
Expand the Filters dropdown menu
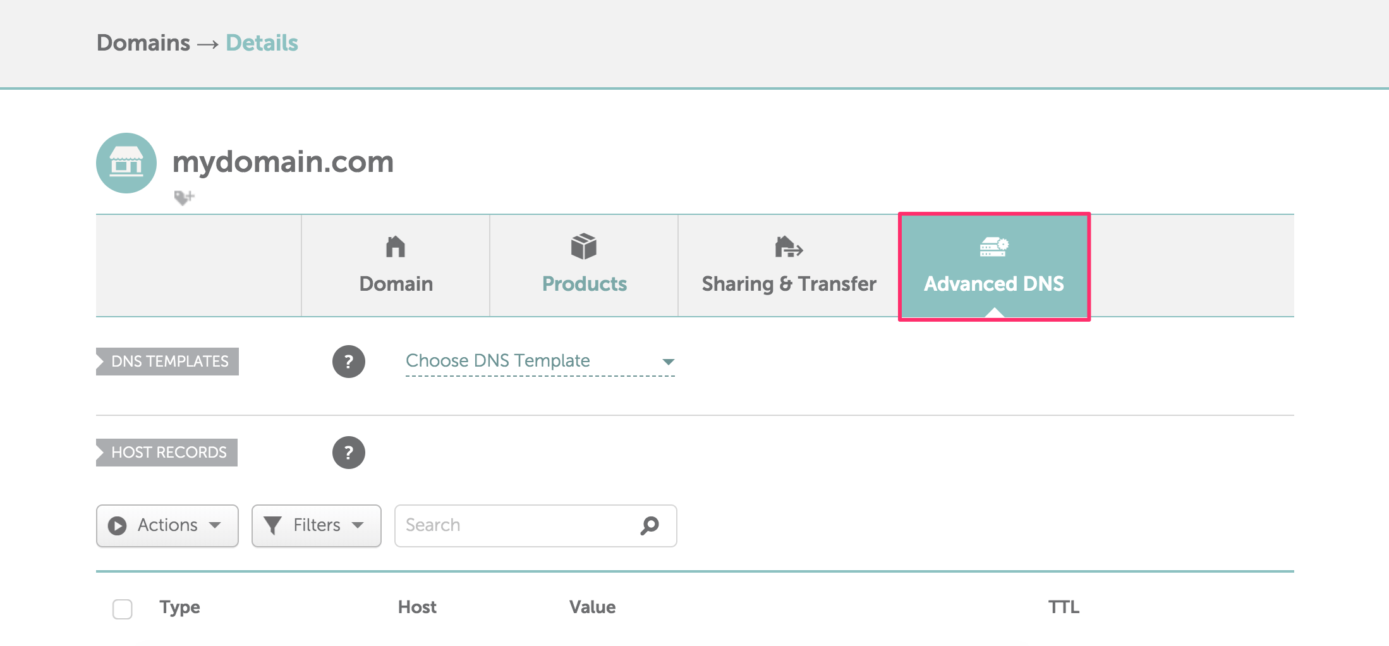pyautogui.click(x=317, y=526)
